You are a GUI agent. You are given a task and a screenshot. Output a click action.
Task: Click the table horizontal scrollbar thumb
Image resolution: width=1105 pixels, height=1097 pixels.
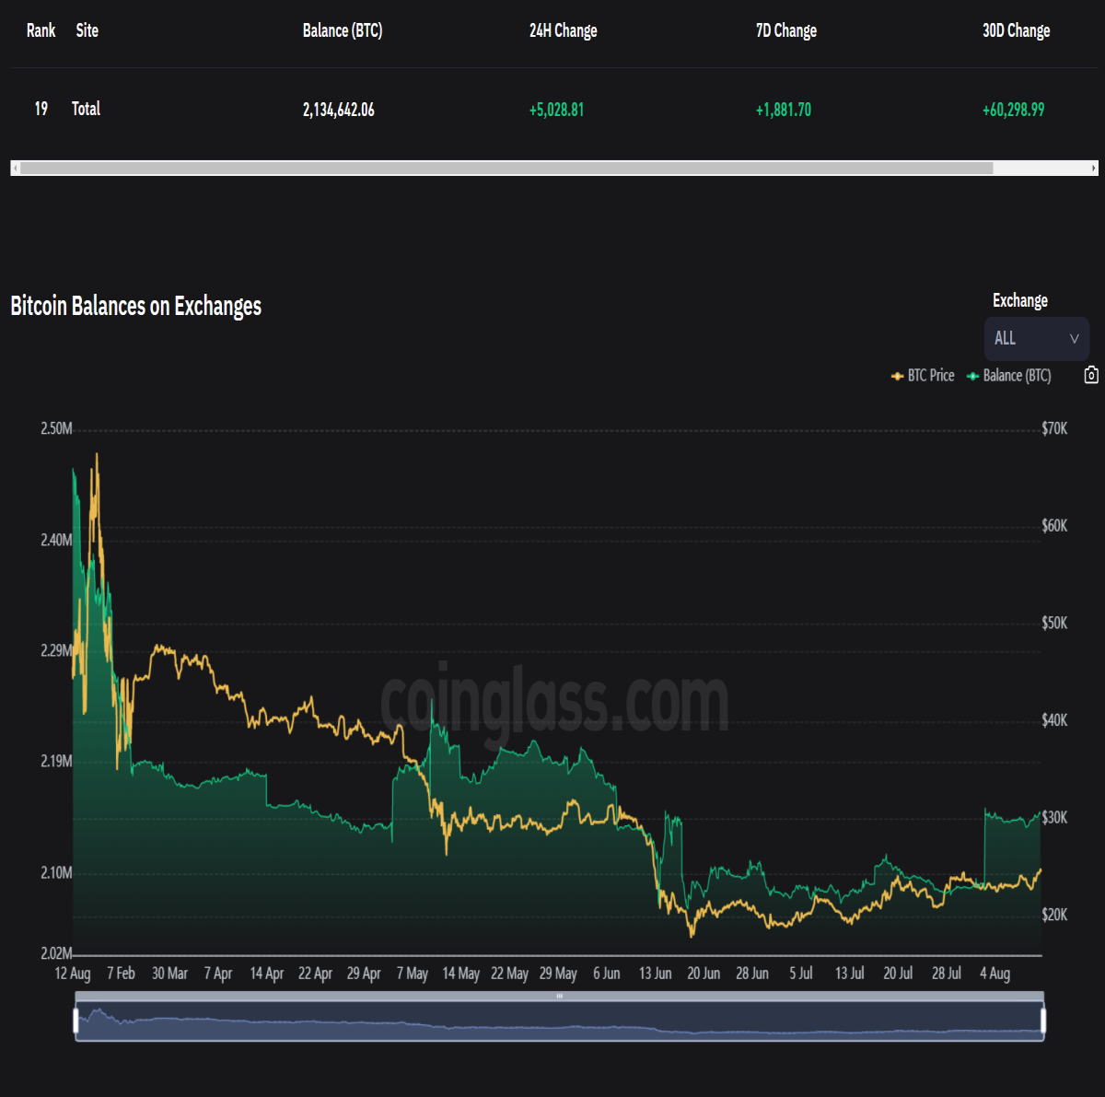(x=506, y=168)
